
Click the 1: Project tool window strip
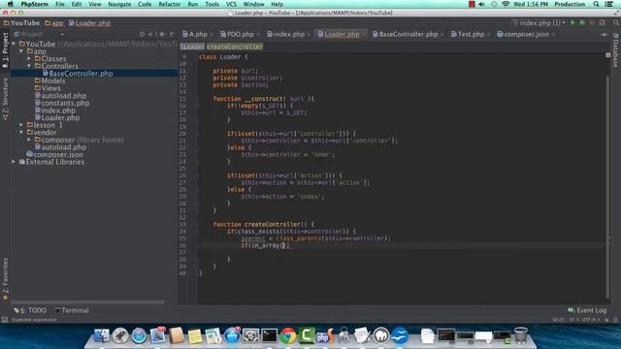[5, 49]
